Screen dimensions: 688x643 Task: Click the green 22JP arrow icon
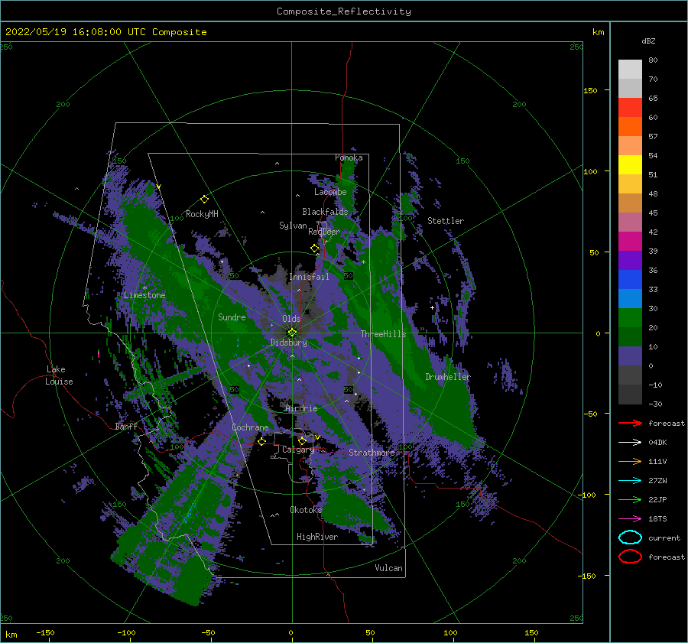630,499
